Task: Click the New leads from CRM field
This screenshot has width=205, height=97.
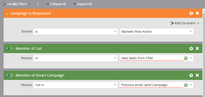Action: 152,58
